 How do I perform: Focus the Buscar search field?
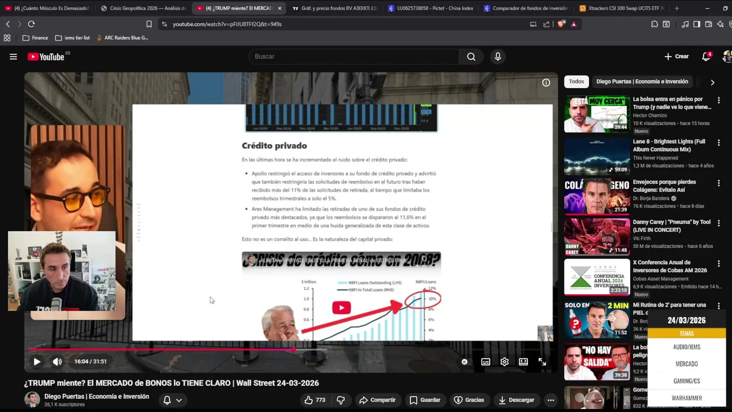(x=353, y=57)
